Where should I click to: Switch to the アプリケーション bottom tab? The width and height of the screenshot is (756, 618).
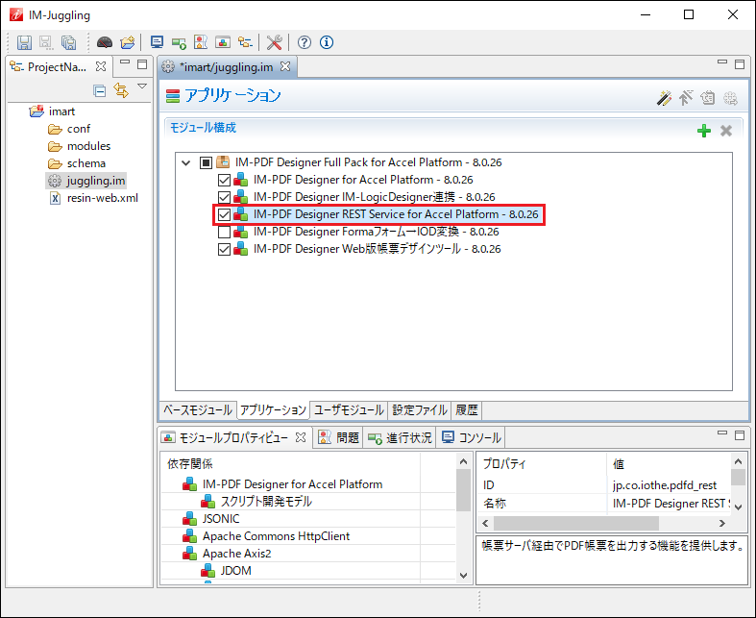coord(273,410)
